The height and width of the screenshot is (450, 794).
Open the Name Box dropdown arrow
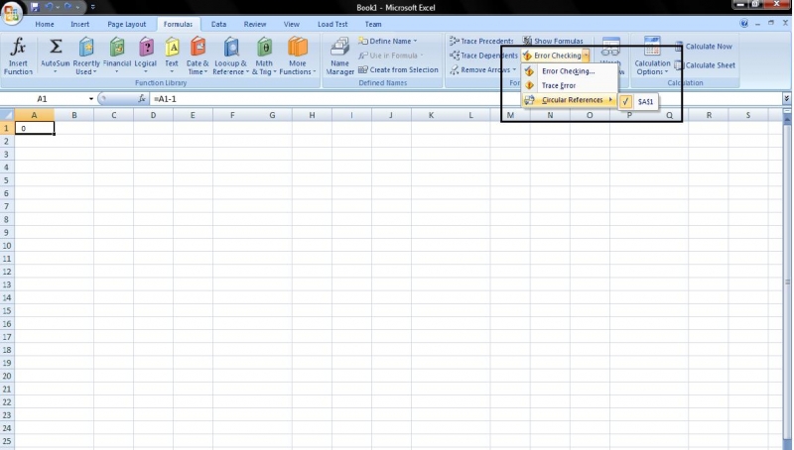coord(90,99)
